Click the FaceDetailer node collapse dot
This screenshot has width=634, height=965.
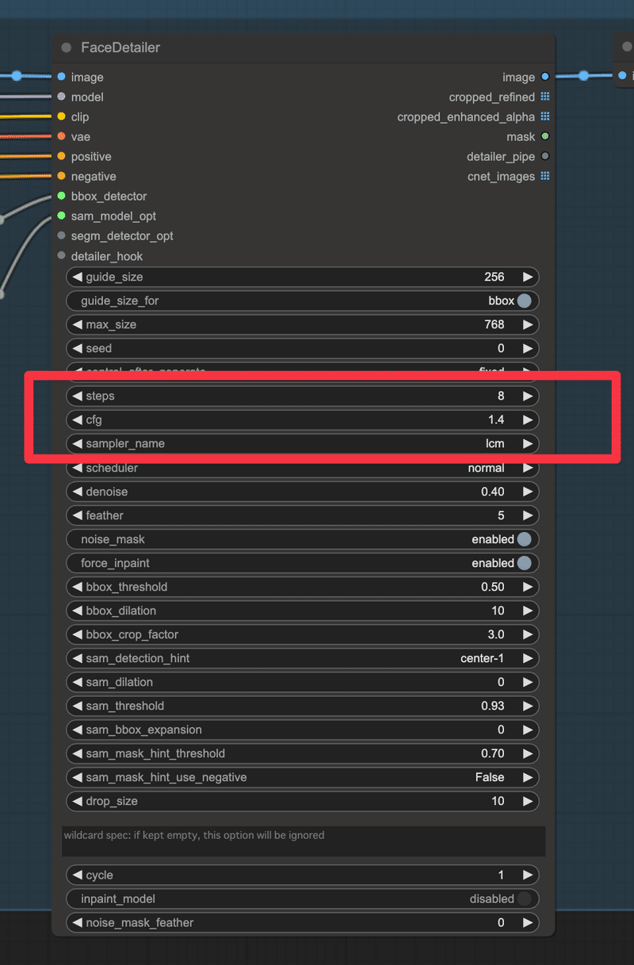(x=67, y=48)
